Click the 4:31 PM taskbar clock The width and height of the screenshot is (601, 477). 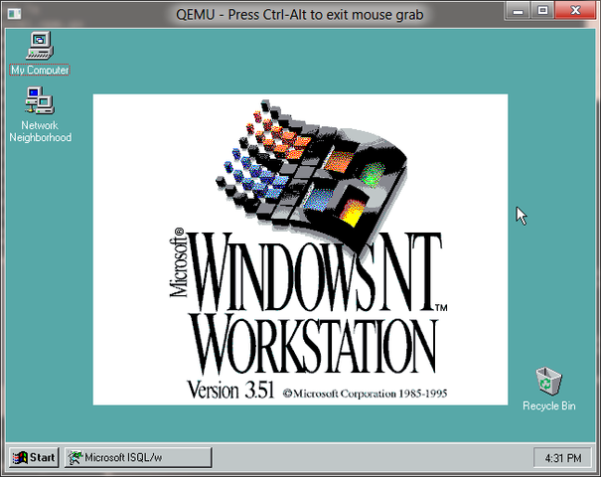(562, 458)
